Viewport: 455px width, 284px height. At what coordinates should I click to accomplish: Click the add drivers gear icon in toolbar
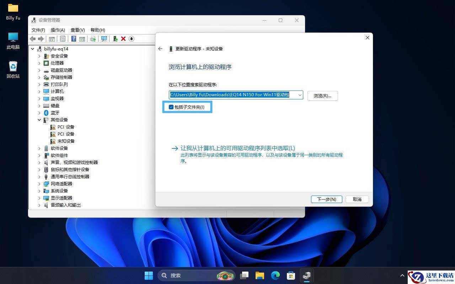[x=93, y=39]
